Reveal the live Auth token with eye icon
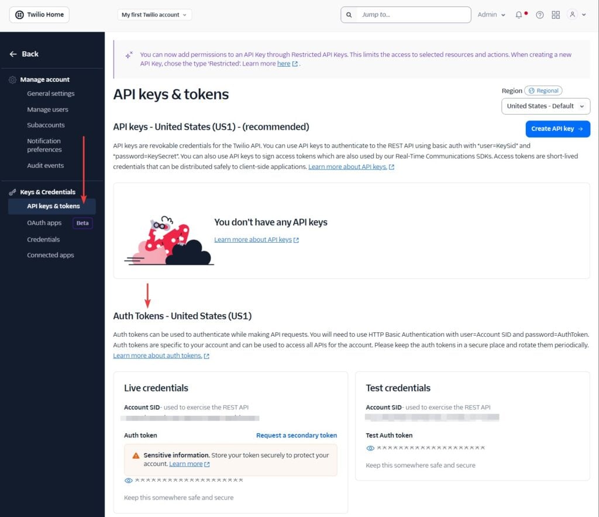This screenshot has width=599, height=517. coord(129,480)
